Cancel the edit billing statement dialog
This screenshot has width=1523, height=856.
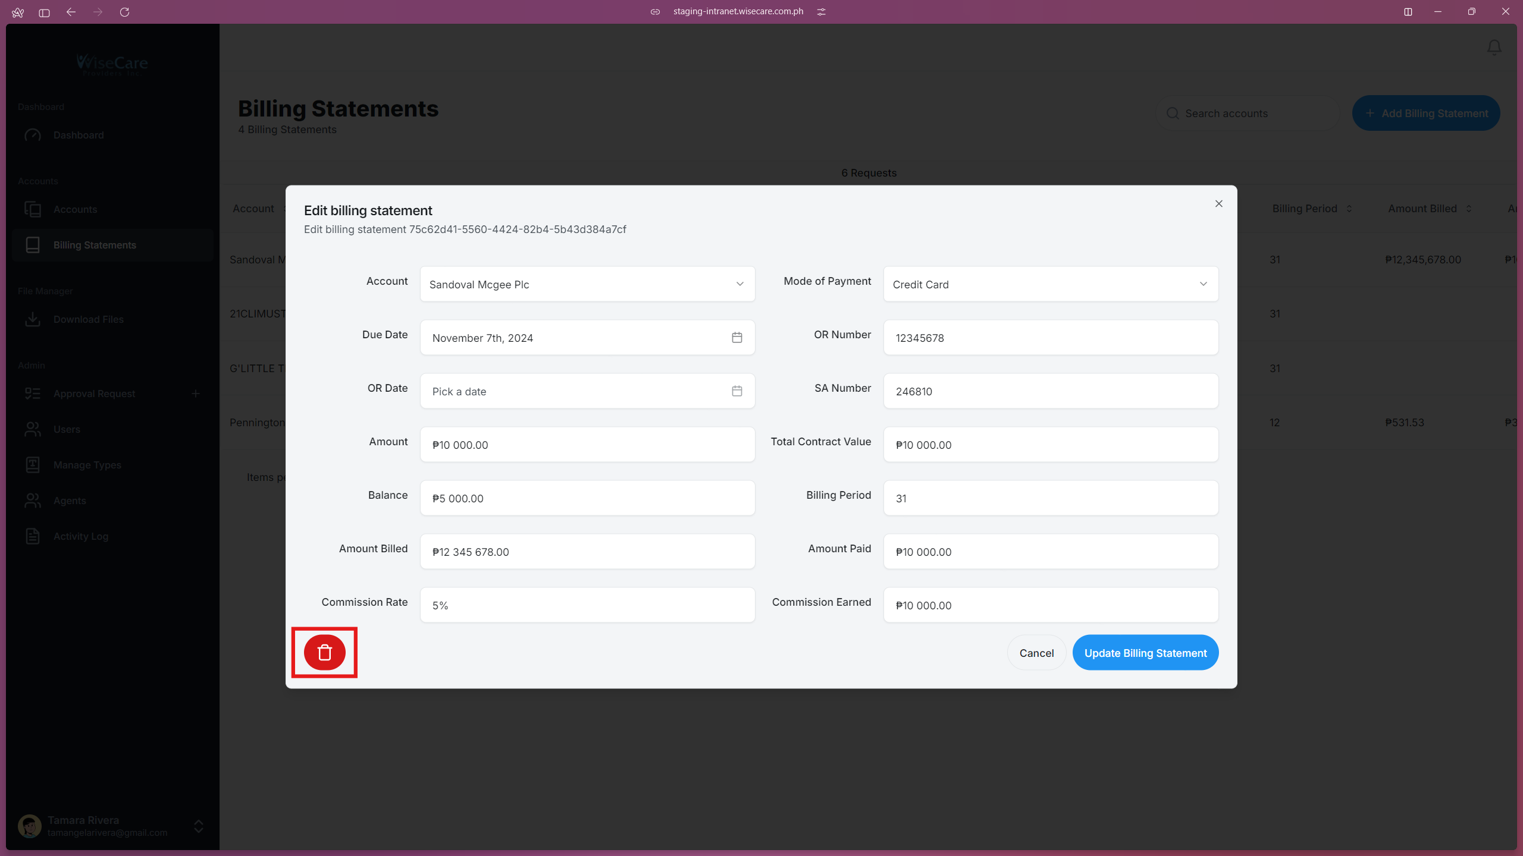pos(1035,652)
